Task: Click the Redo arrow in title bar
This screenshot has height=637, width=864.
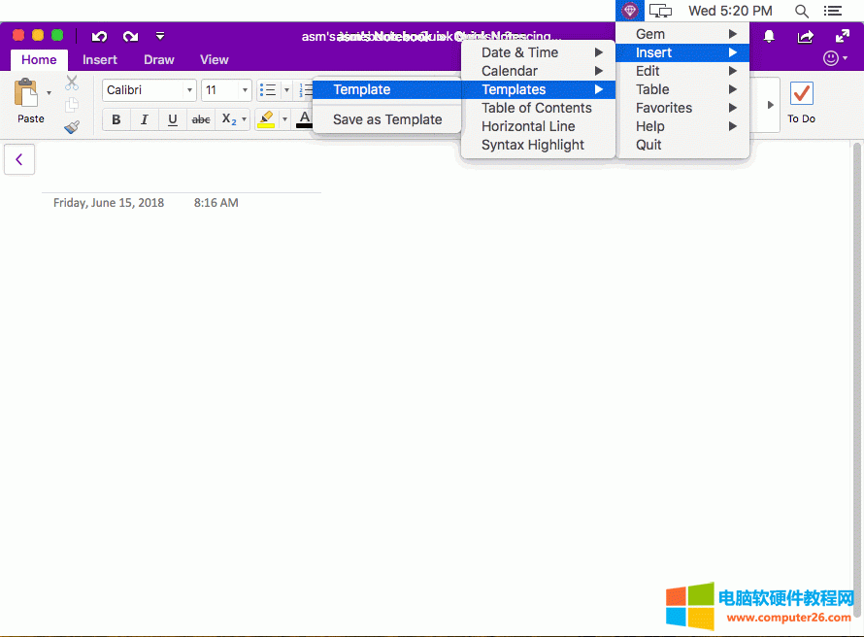Action: click(x=130, y=37)
